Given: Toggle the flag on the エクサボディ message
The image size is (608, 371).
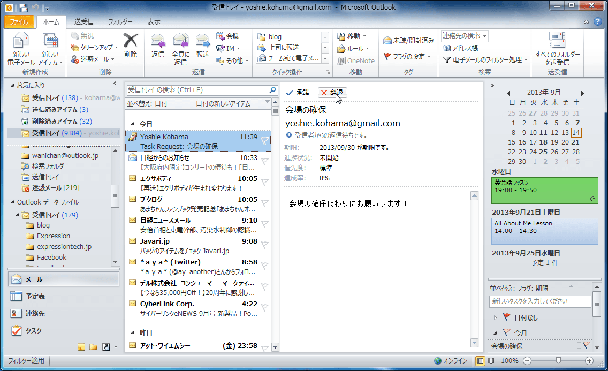Looking at the screenshot, I should [264, 182].
